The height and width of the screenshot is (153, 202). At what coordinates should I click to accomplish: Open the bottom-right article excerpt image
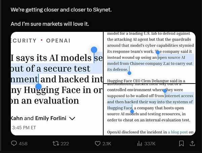[149, 109]
